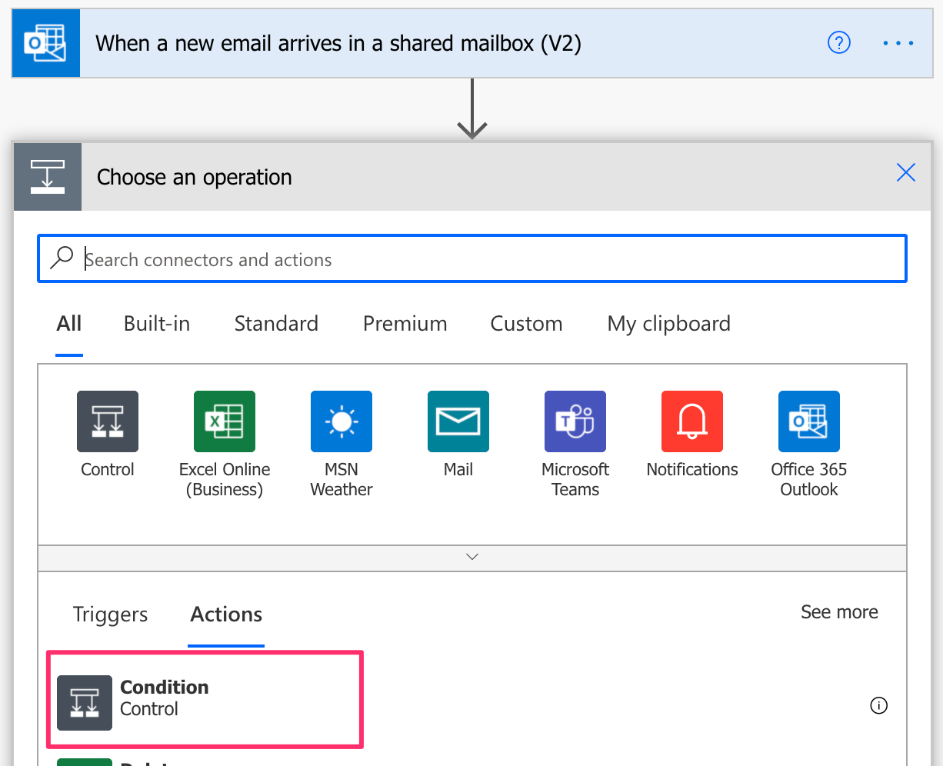
Task: Click the help question mark icon
Action: tap(838, 43)
